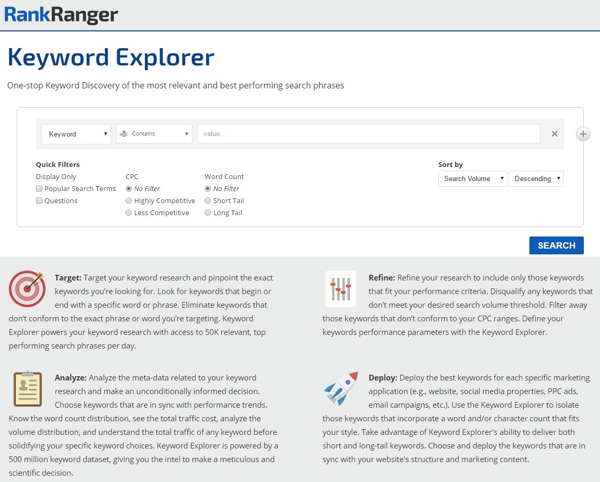
Task: Click the Rank Ranger logo
Action: tap(61, 15)
